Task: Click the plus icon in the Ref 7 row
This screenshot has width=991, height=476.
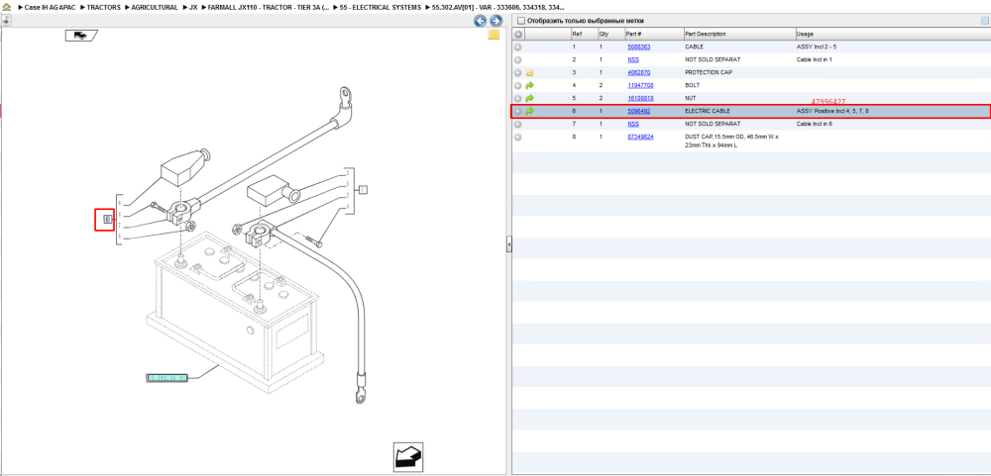Action: point(517,124)
